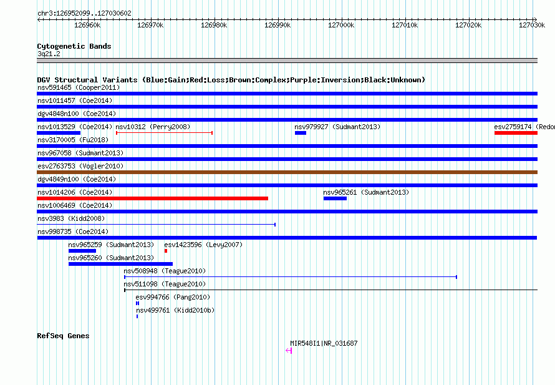This screenshot has height=385, width=555.
Task: Open nsv965259 (Sudmant2013) label
Action: click(111, 245)
